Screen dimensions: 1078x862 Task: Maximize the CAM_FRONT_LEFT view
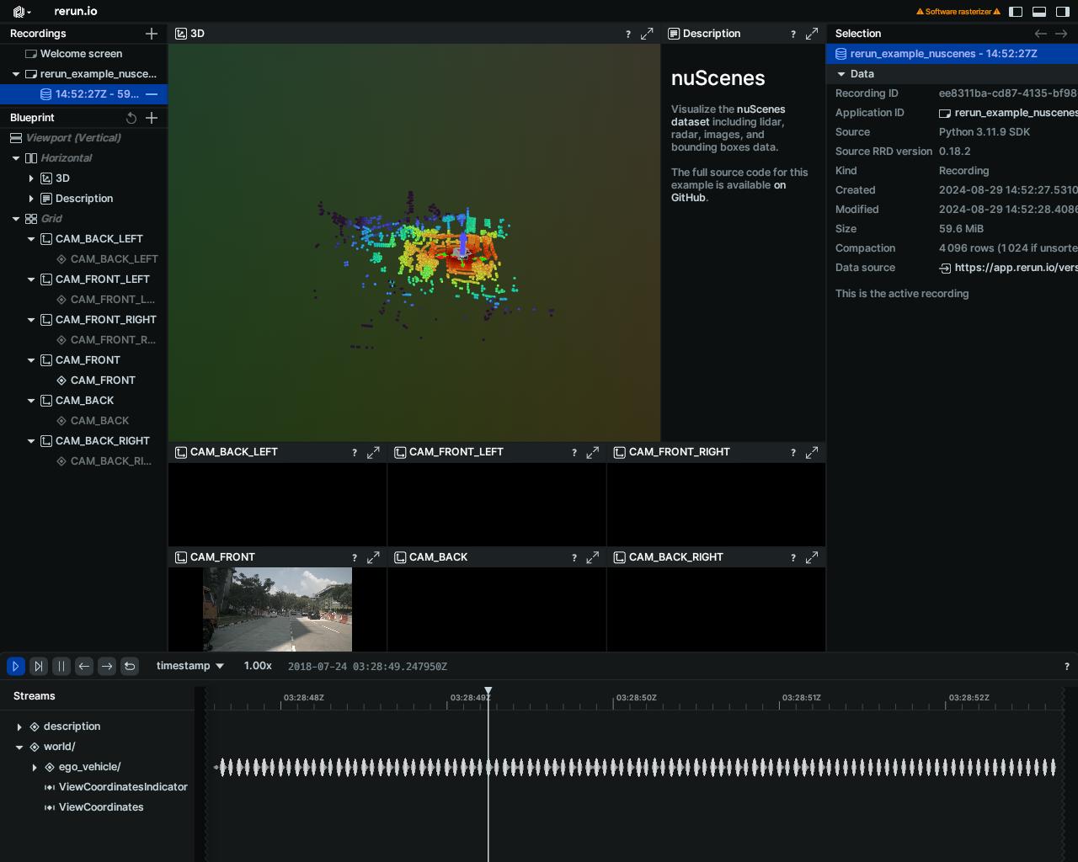[x=593, y=452]
